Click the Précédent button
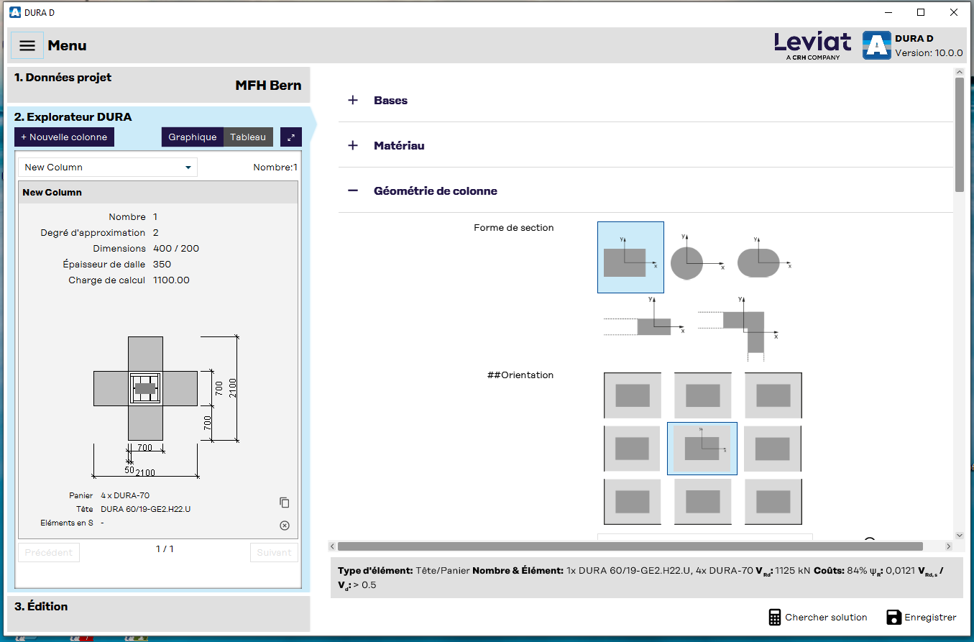The image size is (974, 642). (x=49, y=553)
